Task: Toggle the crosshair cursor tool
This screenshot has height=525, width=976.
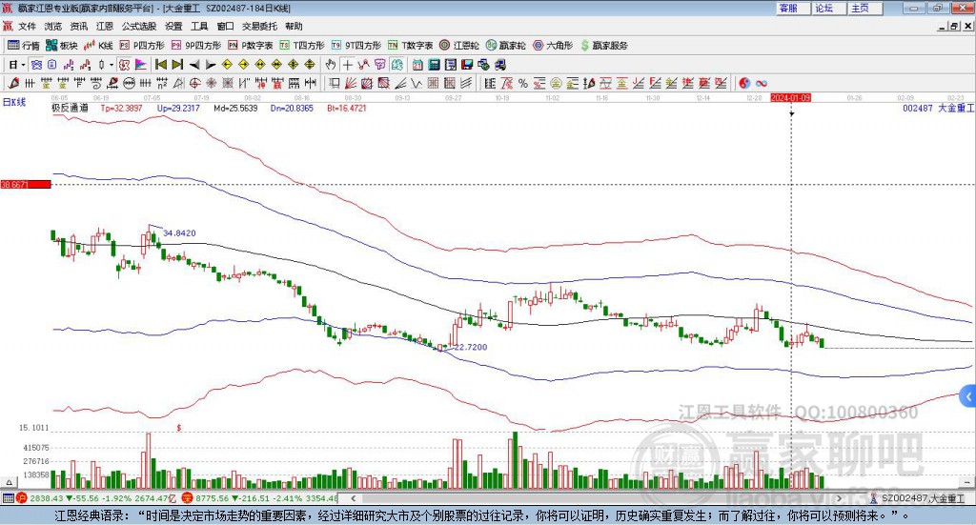Action: [x=349, y=65]
